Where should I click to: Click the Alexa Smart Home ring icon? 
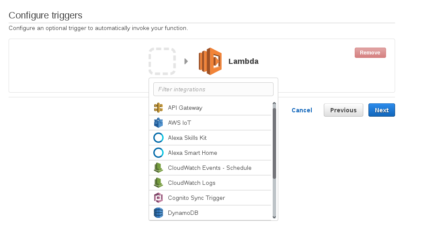(x=158, y=153)
